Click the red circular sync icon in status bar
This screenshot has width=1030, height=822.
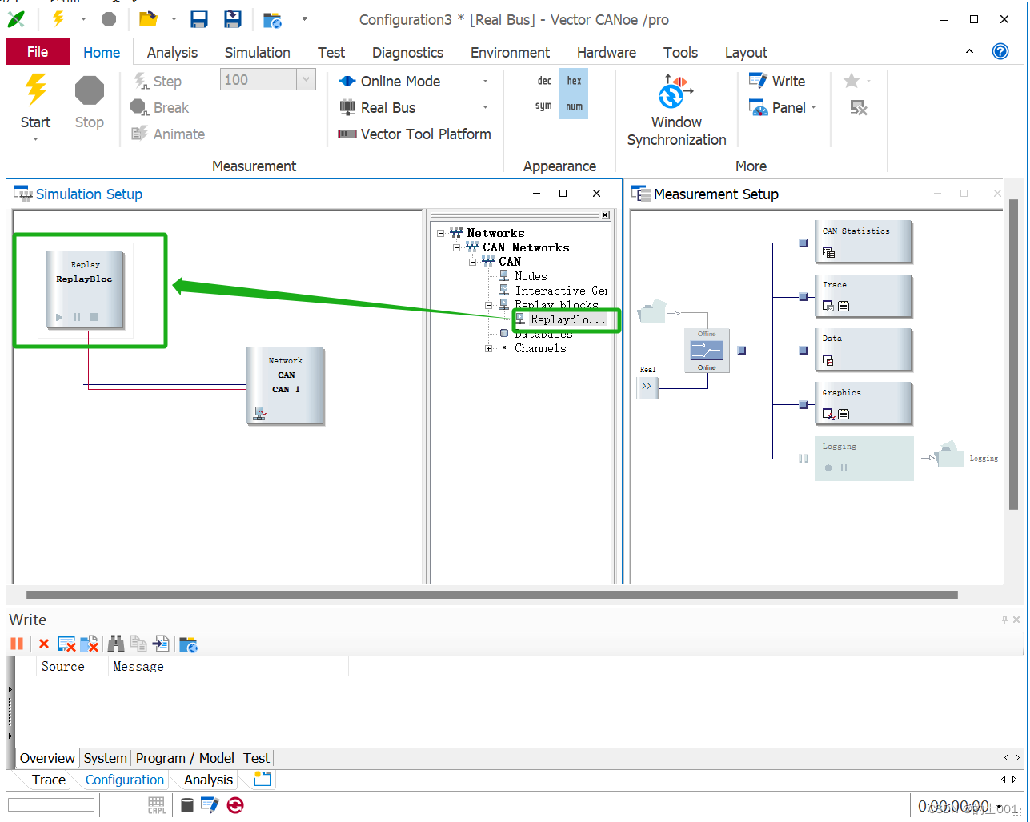point(235,805)
